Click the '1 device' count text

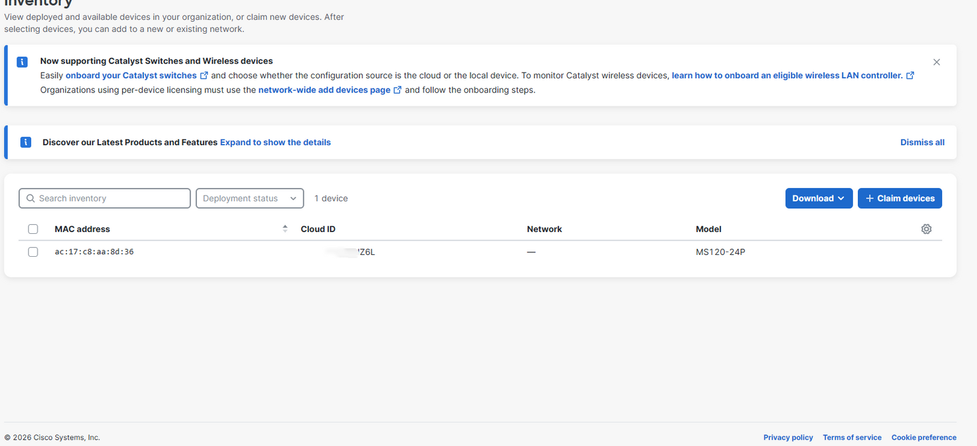[x=331, y=198]
